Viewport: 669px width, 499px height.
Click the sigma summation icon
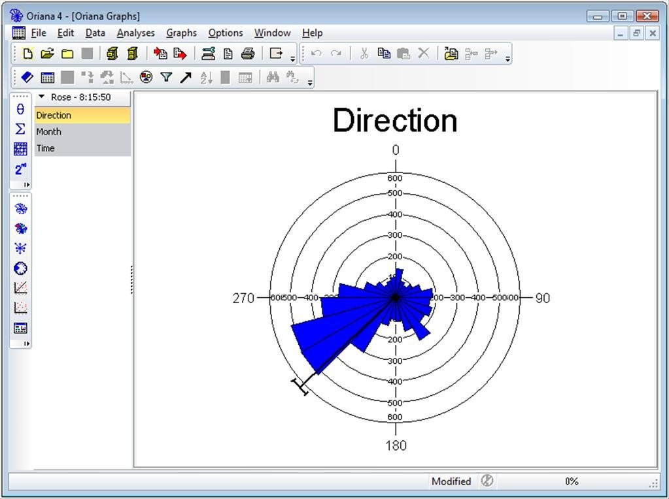point(20,129)
